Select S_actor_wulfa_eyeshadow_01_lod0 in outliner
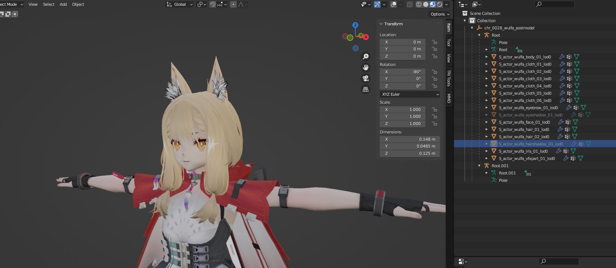The width and height of the screenshot is (616, 268). tap(531, 115)
